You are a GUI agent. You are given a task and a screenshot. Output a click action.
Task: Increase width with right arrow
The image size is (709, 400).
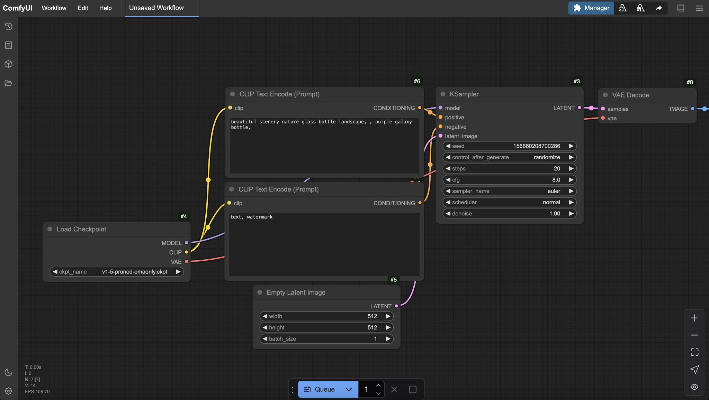click(x=388, y=316)
